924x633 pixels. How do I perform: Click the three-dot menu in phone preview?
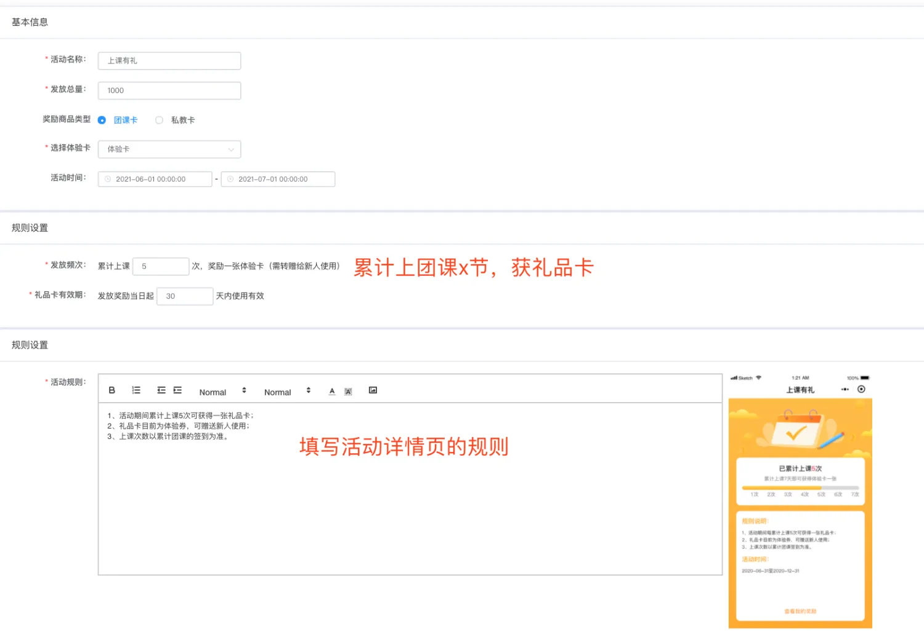tap(845, 389)
